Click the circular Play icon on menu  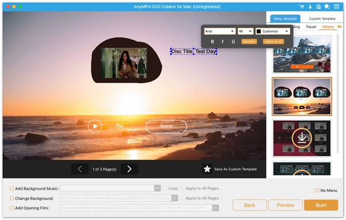pos(95,126)
